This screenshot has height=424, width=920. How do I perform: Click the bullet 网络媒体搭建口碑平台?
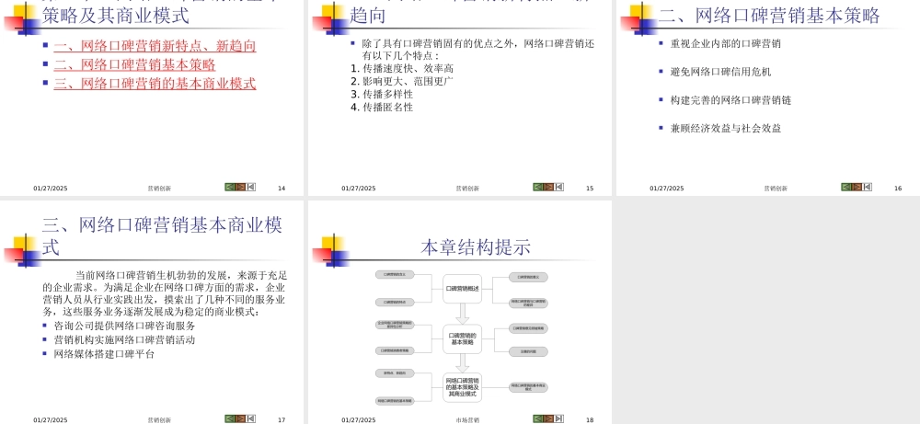(x=105, y=354)
